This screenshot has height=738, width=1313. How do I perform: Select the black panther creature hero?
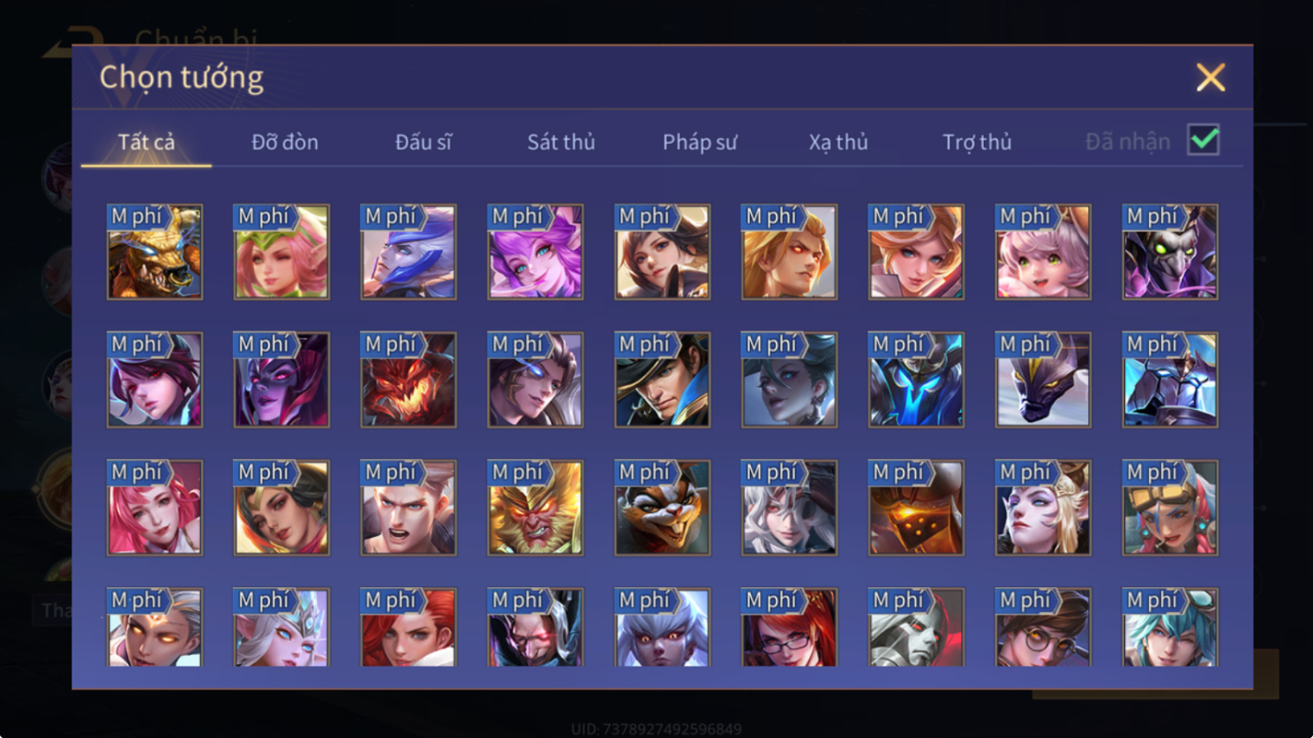[1043, 380]
